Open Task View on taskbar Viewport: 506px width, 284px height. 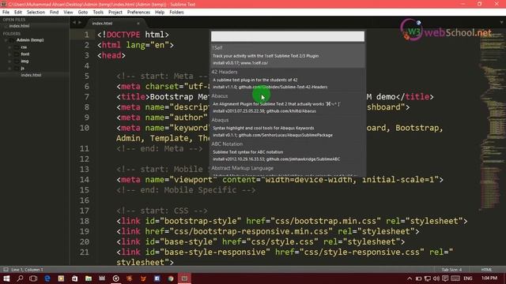pyautogui.click(x=33, y=278)
